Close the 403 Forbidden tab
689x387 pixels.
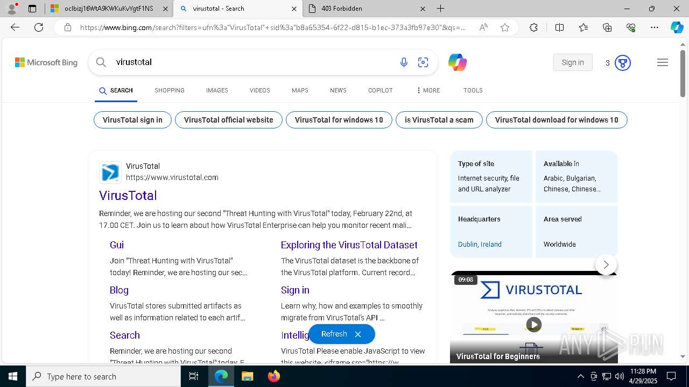point(423,9)
